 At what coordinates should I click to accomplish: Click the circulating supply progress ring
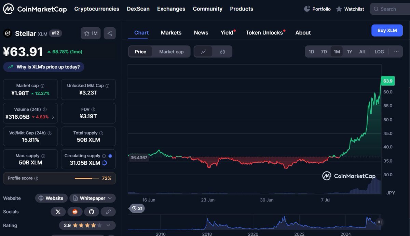[105, 163]
